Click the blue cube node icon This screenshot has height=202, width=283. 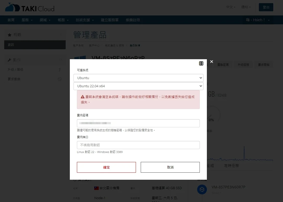[x=202, y=189]
